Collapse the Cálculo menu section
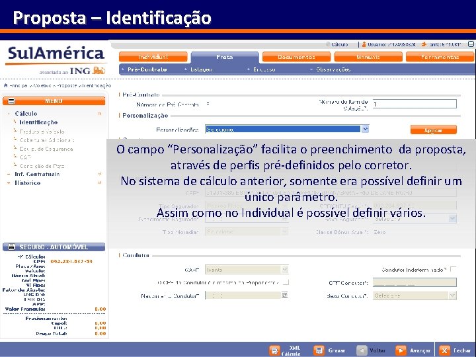Image resolution: width=476 pixels, height=357 pixels. click(x=100, y=114)
